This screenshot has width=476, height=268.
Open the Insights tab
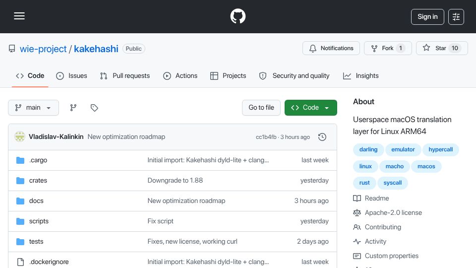[361, 75]
